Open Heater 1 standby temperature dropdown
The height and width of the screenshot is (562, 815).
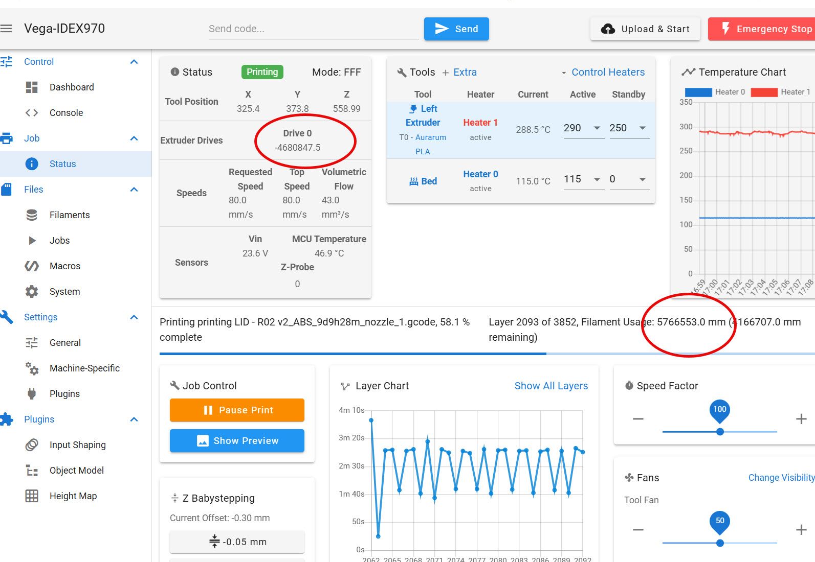(x=643, y=128)
